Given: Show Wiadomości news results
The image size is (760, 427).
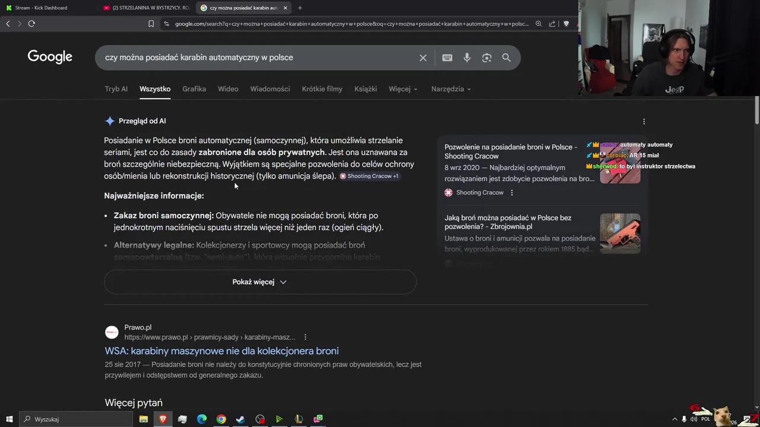Looking at the screenshot, I should pyautogui.click(x=270, y=89).
